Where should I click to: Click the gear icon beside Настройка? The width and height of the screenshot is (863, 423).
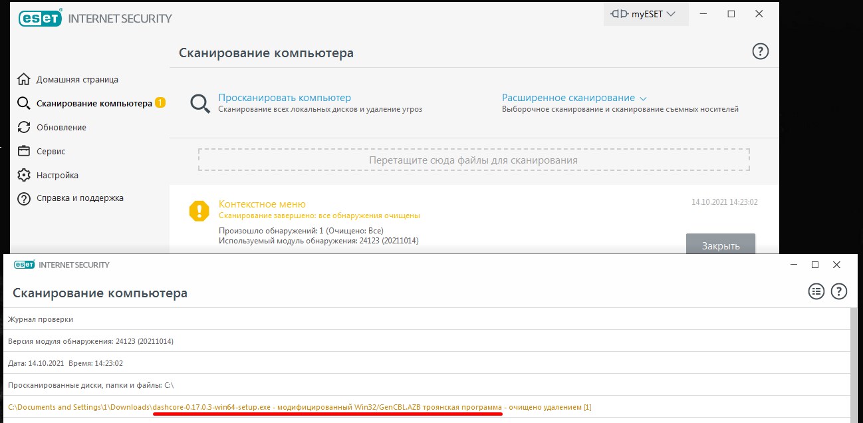[x=24, y=175]
